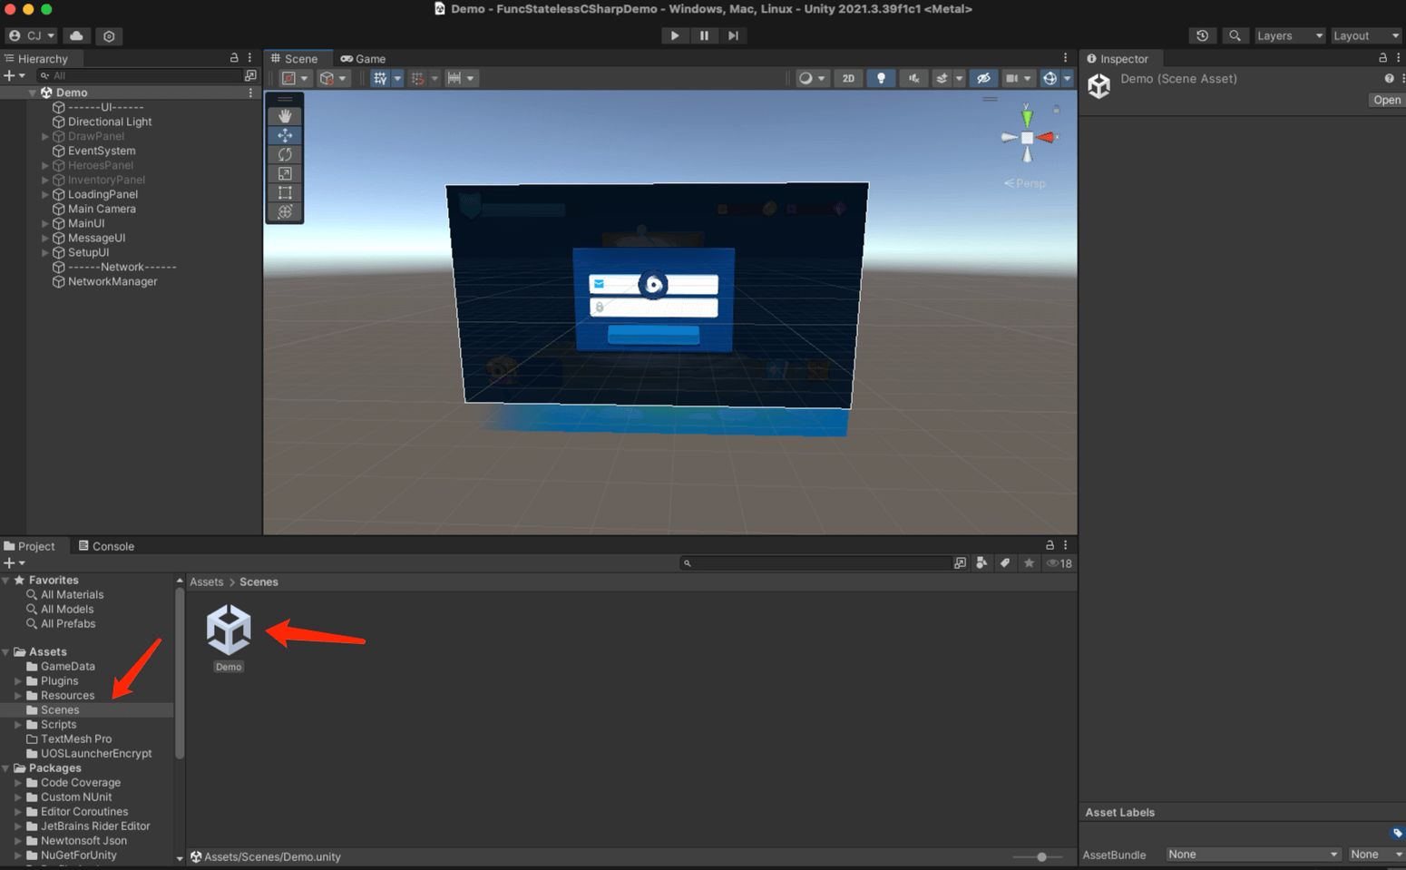
Task: Toggle scene audio mute button
Action: click(x=913, y=78)
